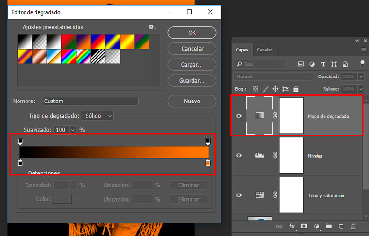Hide the Mapa de degradado layer
This screenshot has height=236, width=369.
tap(239, 116)
